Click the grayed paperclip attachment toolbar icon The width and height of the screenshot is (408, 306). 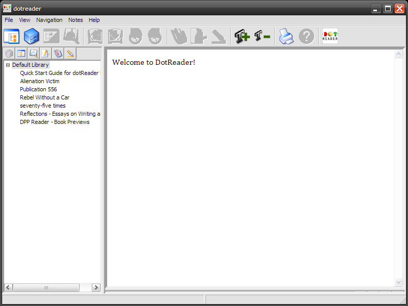(x=179, y=36)
